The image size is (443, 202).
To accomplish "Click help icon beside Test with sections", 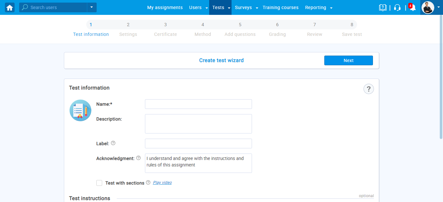I will click(148, 183).
